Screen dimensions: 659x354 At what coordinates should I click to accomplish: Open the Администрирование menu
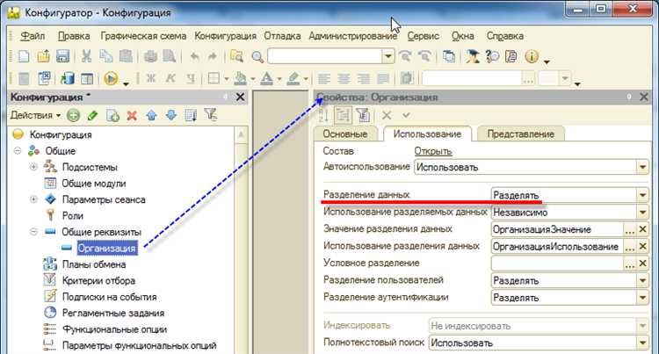click(x=353, y=36)
